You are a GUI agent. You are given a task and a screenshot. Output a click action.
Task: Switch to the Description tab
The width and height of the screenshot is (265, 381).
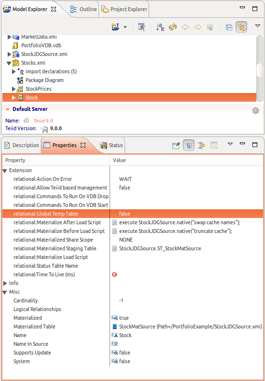(x=22, y=145)
